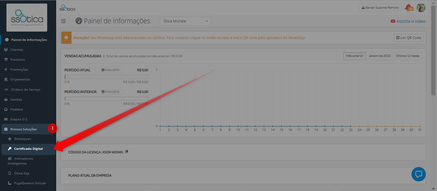Image resolution: width=437 pixels, height=191 pixels.
Task: Click the Produtos cart icon
Action: pos(6,59)
